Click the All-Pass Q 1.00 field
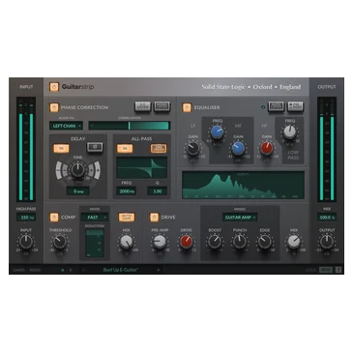Viewport: 353px width, 353px height. [x=157, y=191]
